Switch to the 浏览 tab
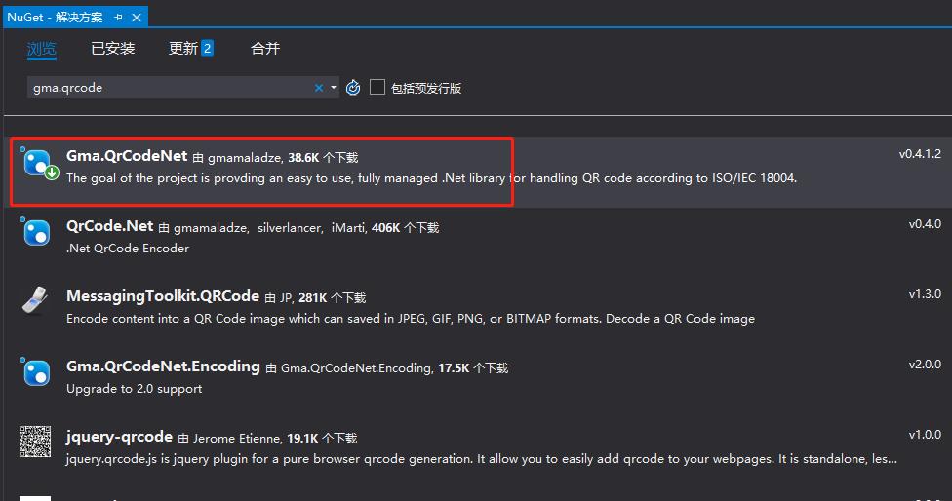The width and height of the screenshot is (952, 501). [x=41, y=49]
